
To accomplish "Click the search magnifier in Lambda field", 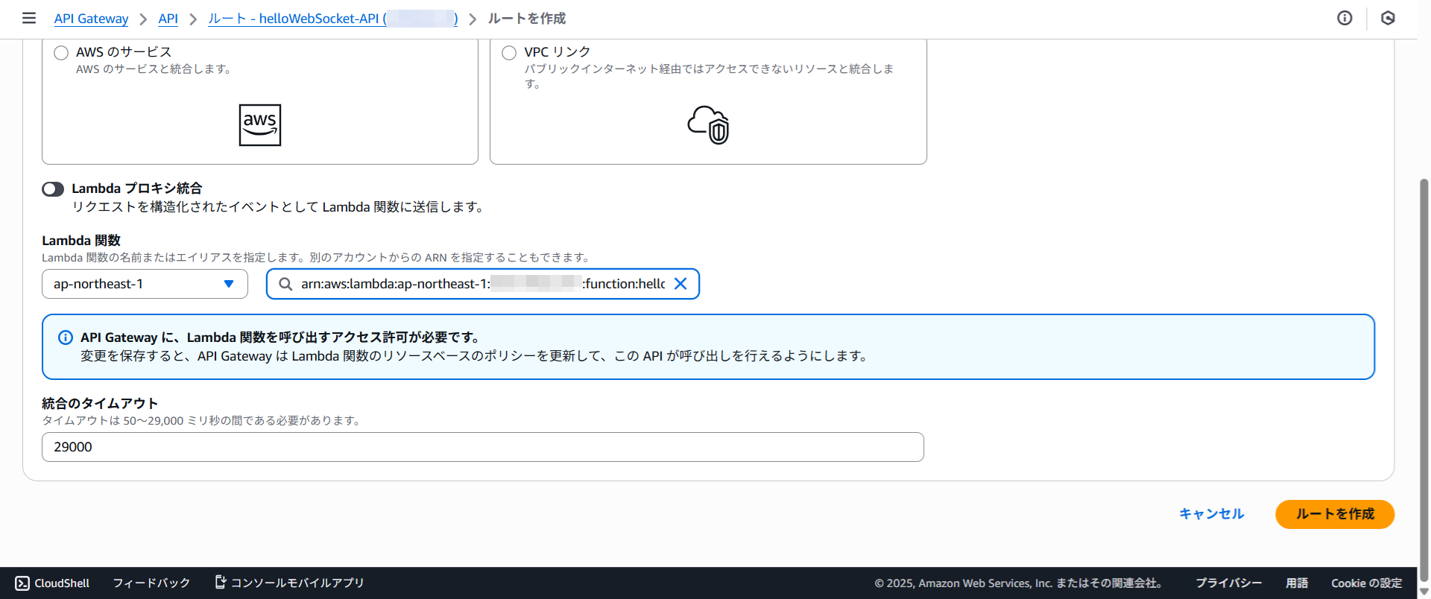I will 285,284.
